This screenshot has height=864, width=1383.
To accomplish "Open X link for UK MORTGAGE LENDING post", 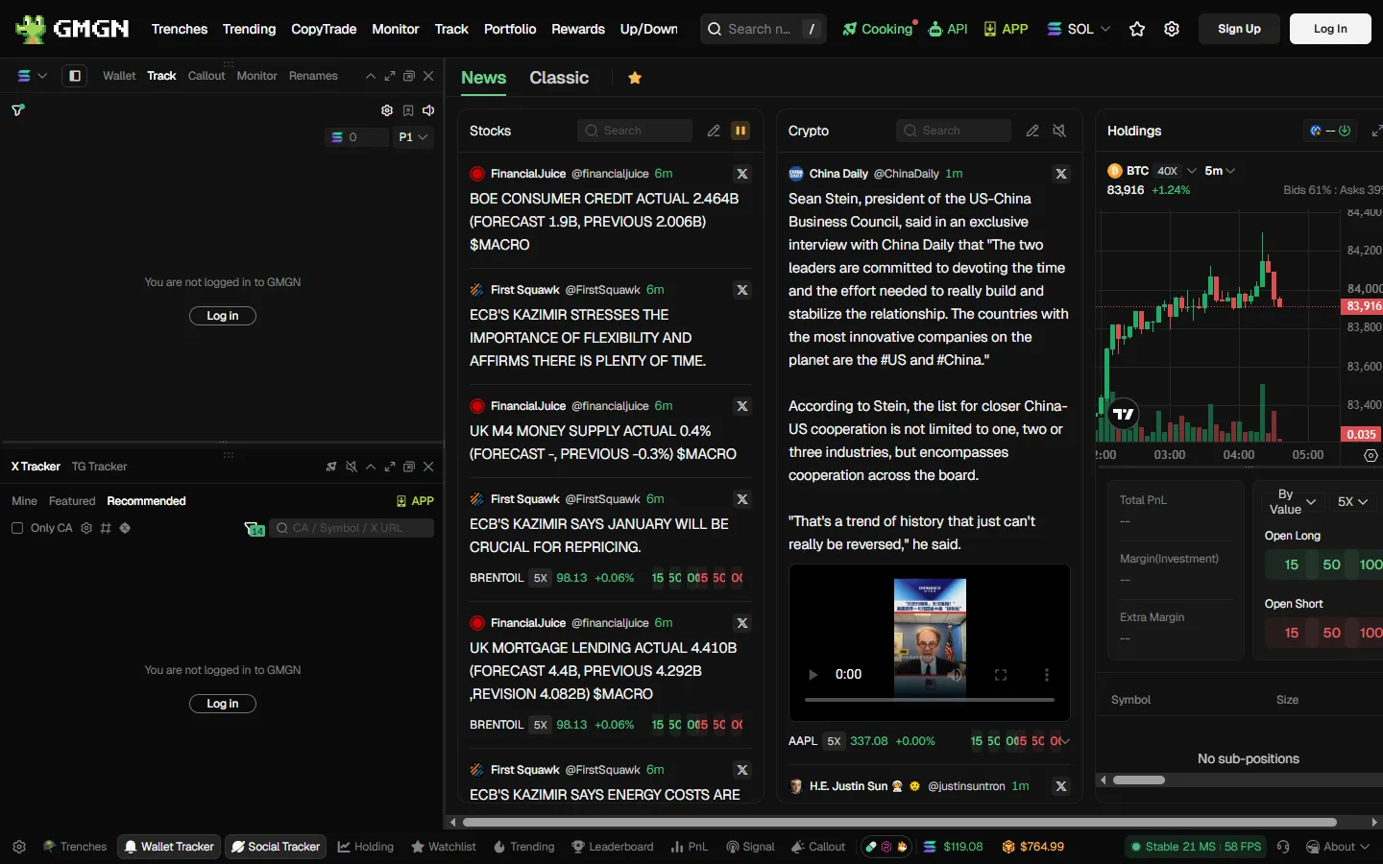I will click(742, 623).
